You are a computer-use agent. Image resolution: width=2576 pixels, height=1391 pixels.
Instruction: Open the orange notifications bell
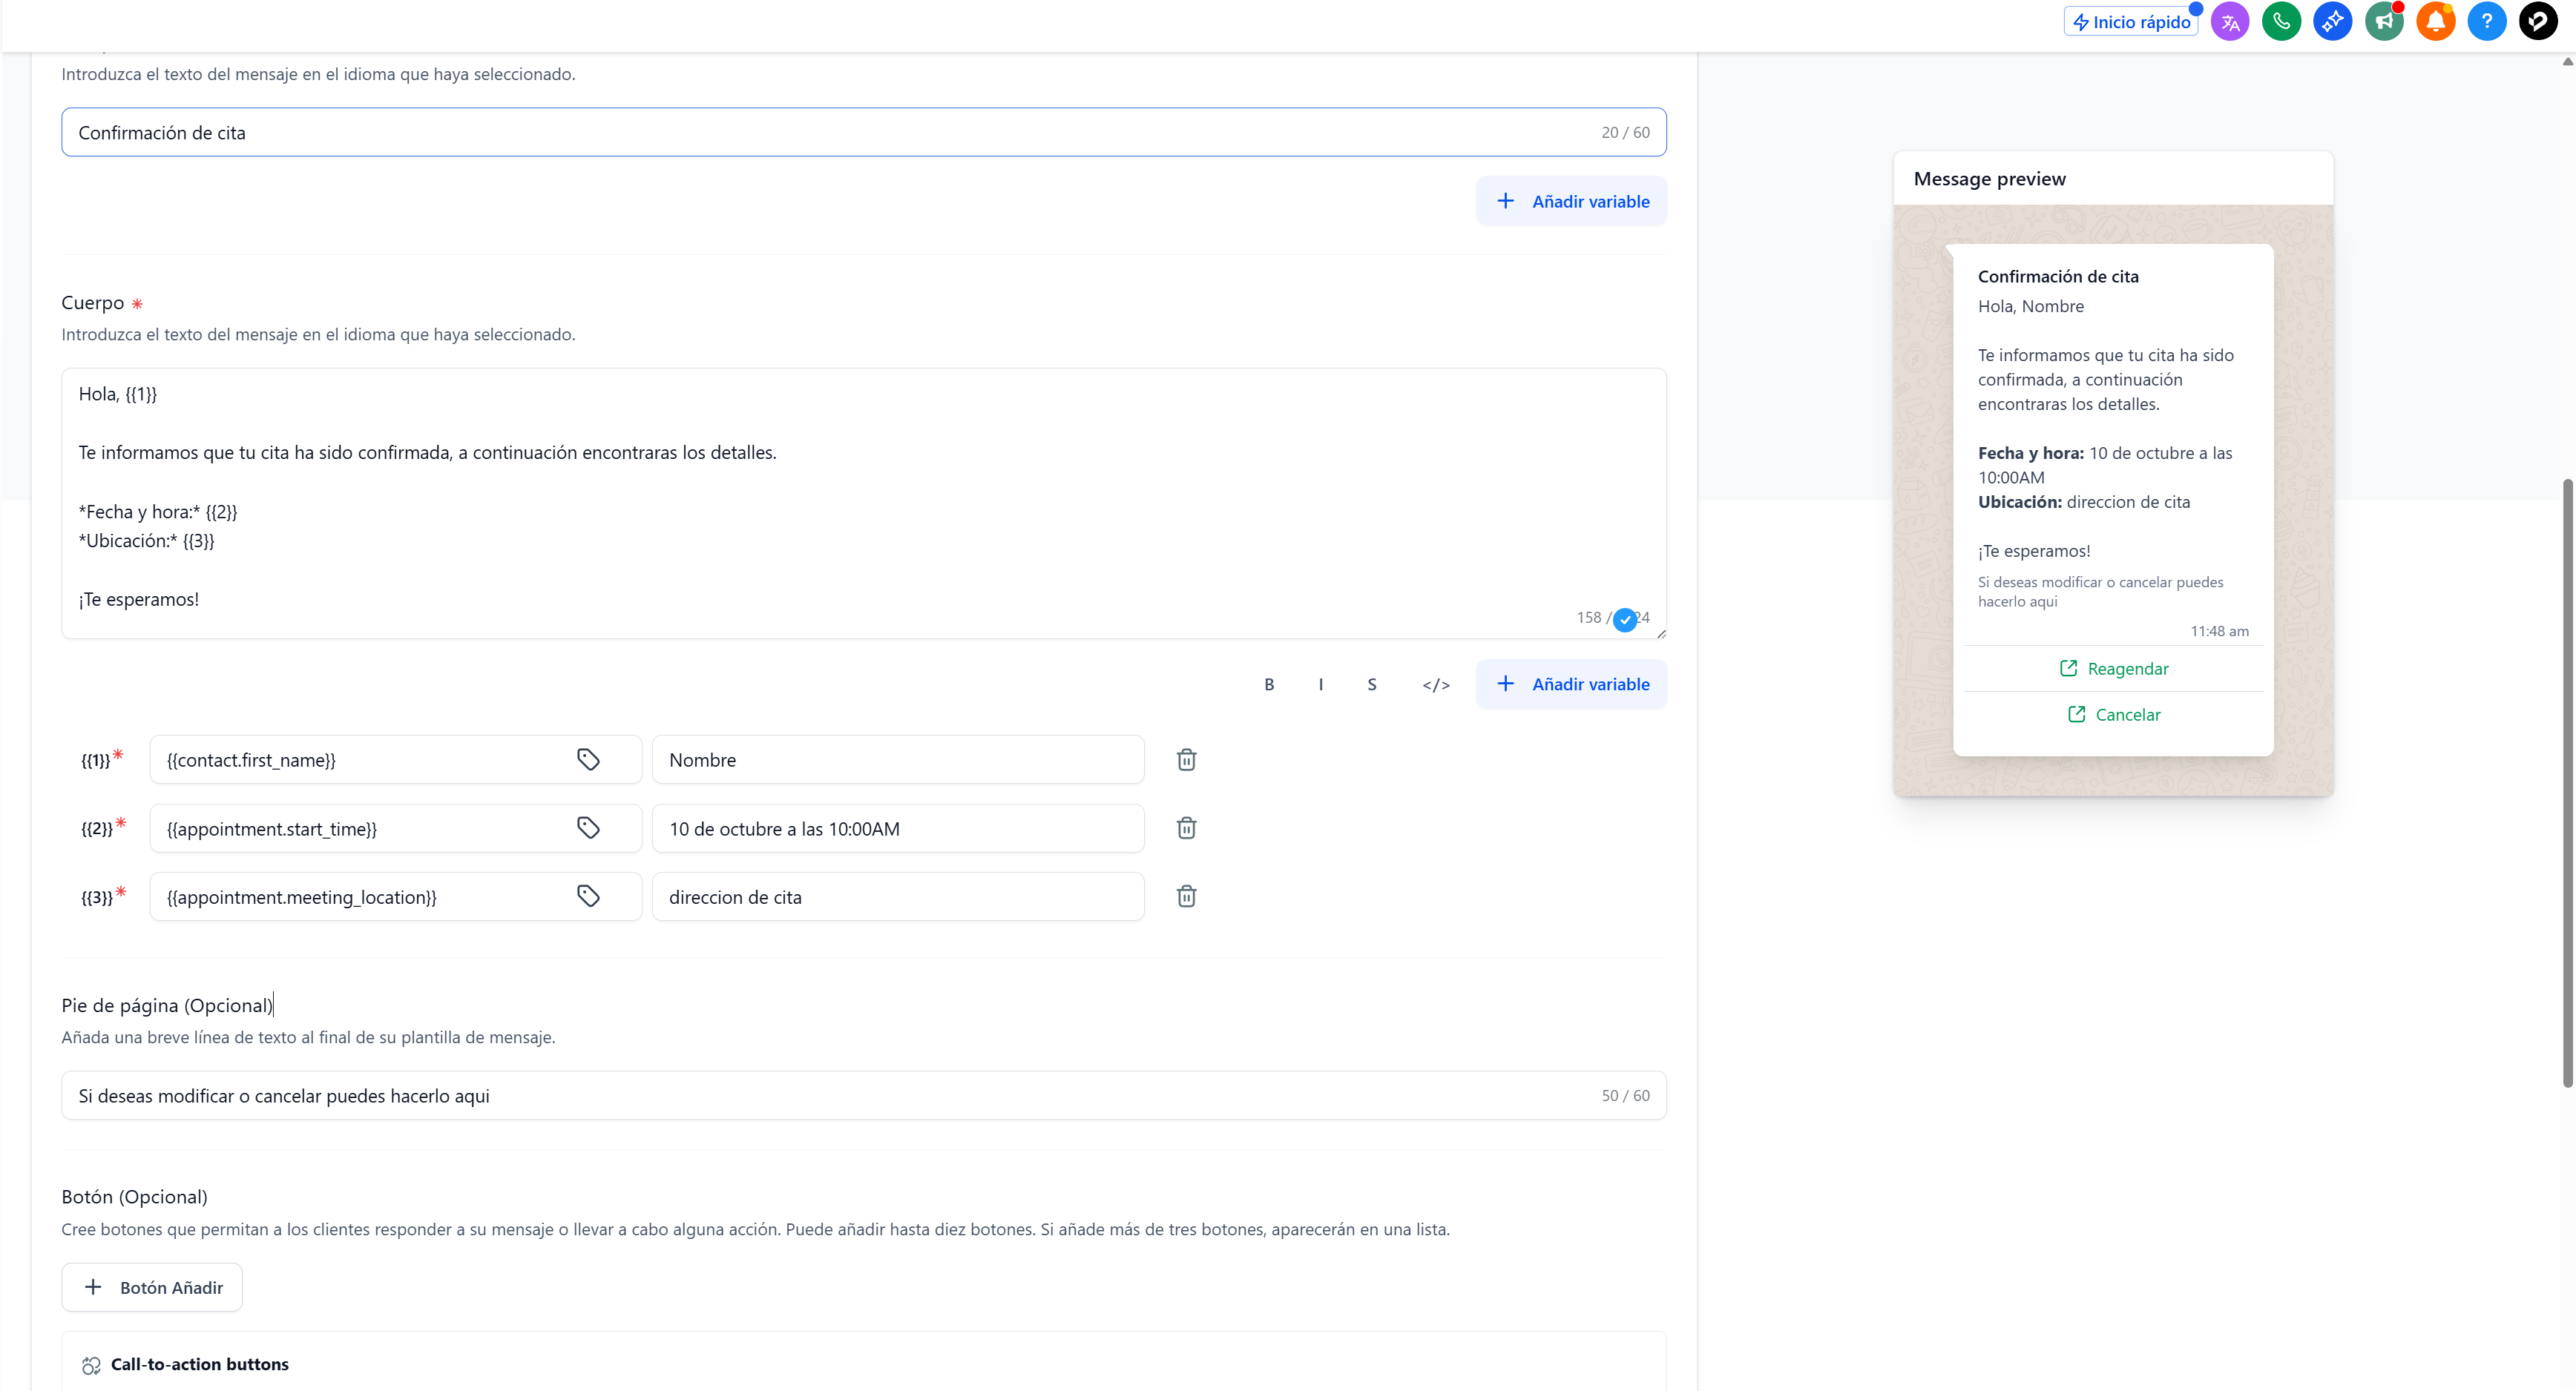click(2435, 21)
